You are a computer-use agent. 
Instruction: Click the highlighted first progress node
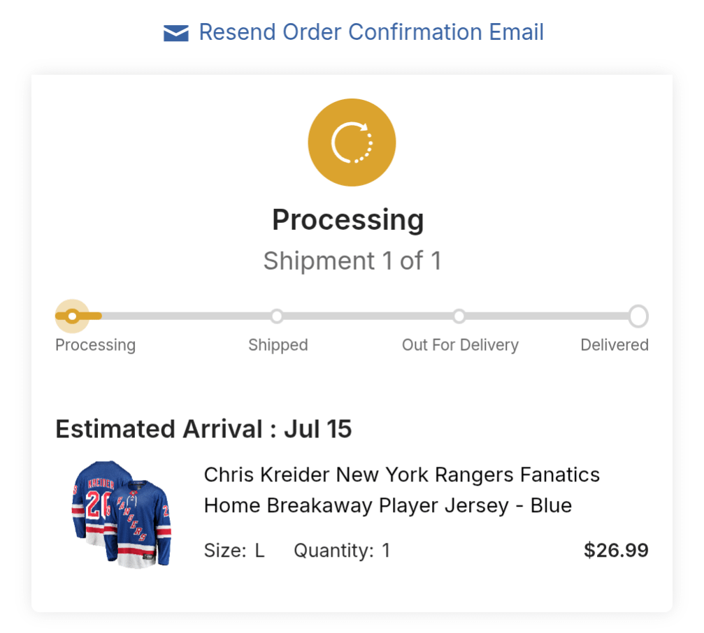tap(72, 316)
